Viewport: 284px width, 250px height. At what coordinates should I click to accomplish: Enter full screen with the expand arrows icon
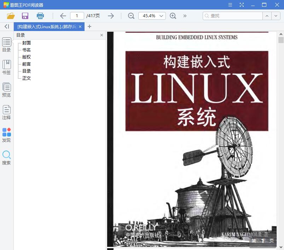click(x=242, y=5)
